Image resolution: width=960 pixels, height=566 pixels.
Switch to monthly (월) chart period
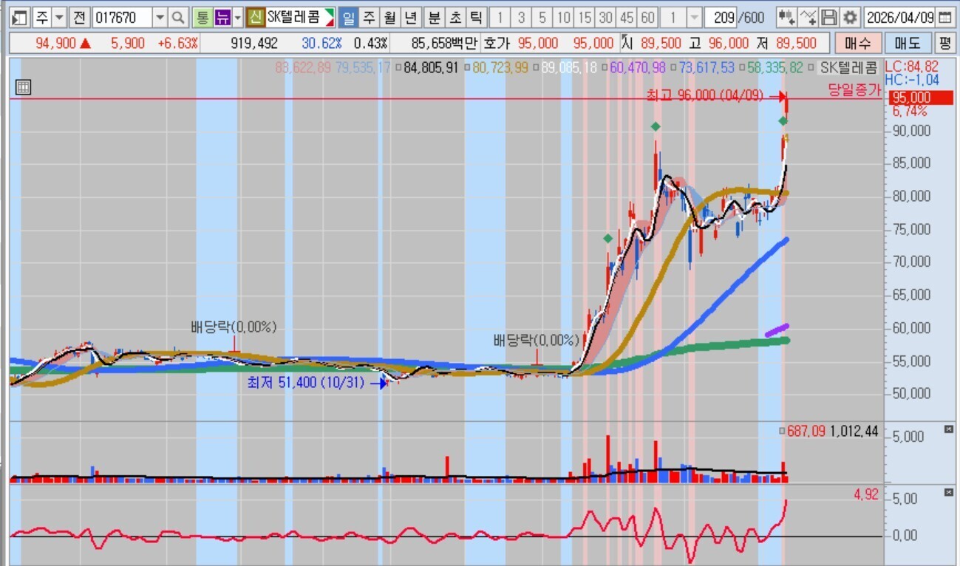coord(389,17)
